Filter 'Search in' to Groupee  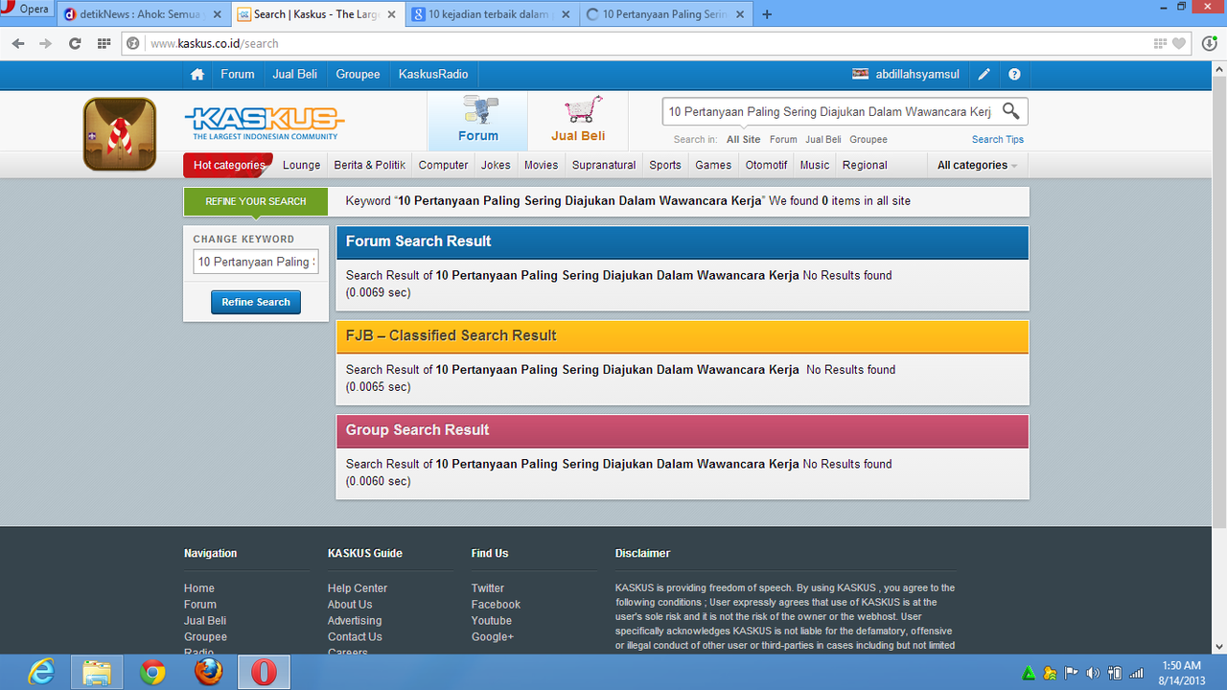[868, 140]
